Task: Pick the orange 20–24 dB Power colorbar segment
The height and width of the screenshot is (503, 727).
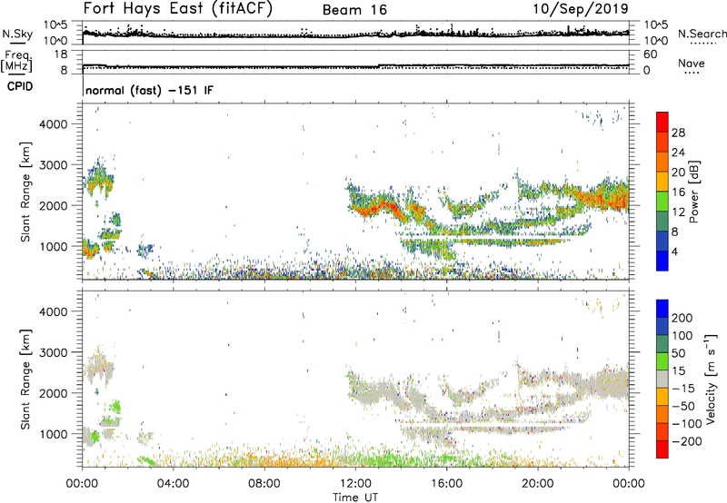Action: (662, 162)
